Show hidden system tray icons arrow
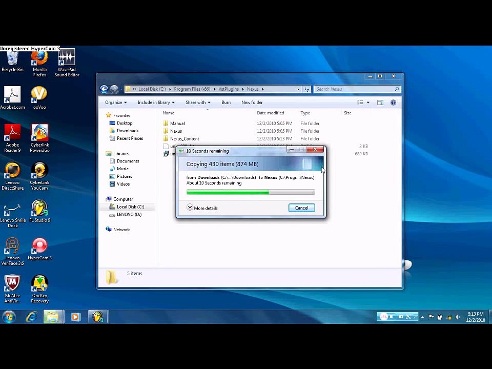Screen dimensions: 492x369 (x=423, y=317)
